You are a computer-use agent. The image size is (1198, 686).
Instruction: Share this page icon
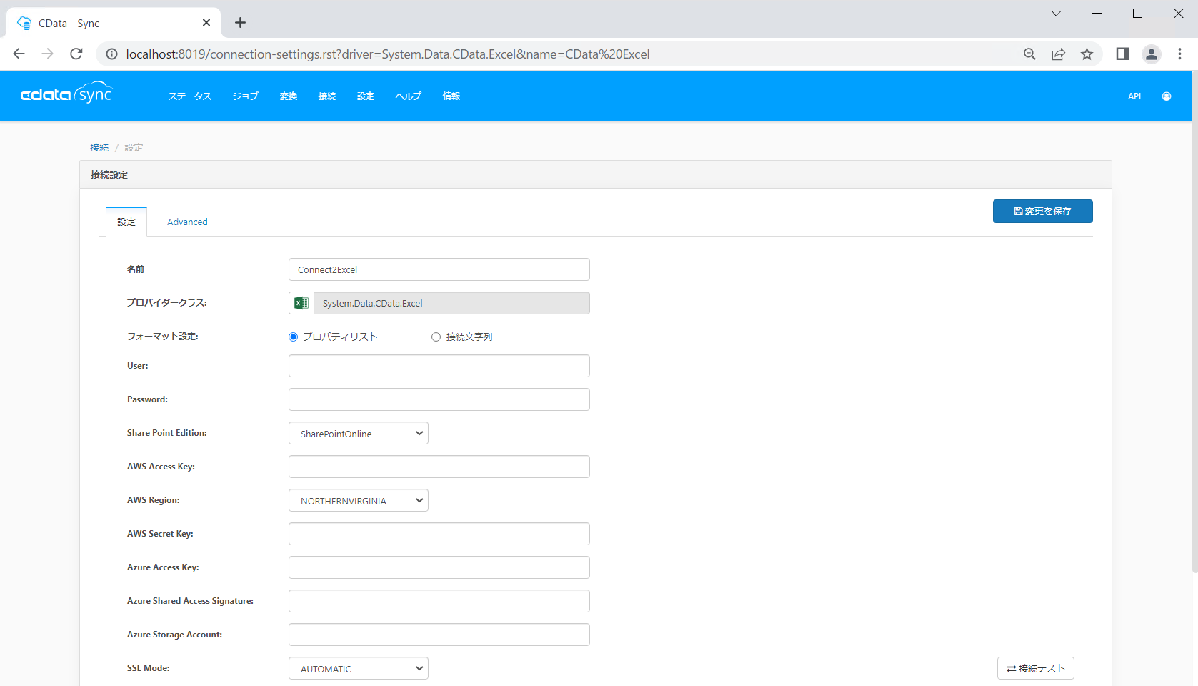tap(1058, 54)
